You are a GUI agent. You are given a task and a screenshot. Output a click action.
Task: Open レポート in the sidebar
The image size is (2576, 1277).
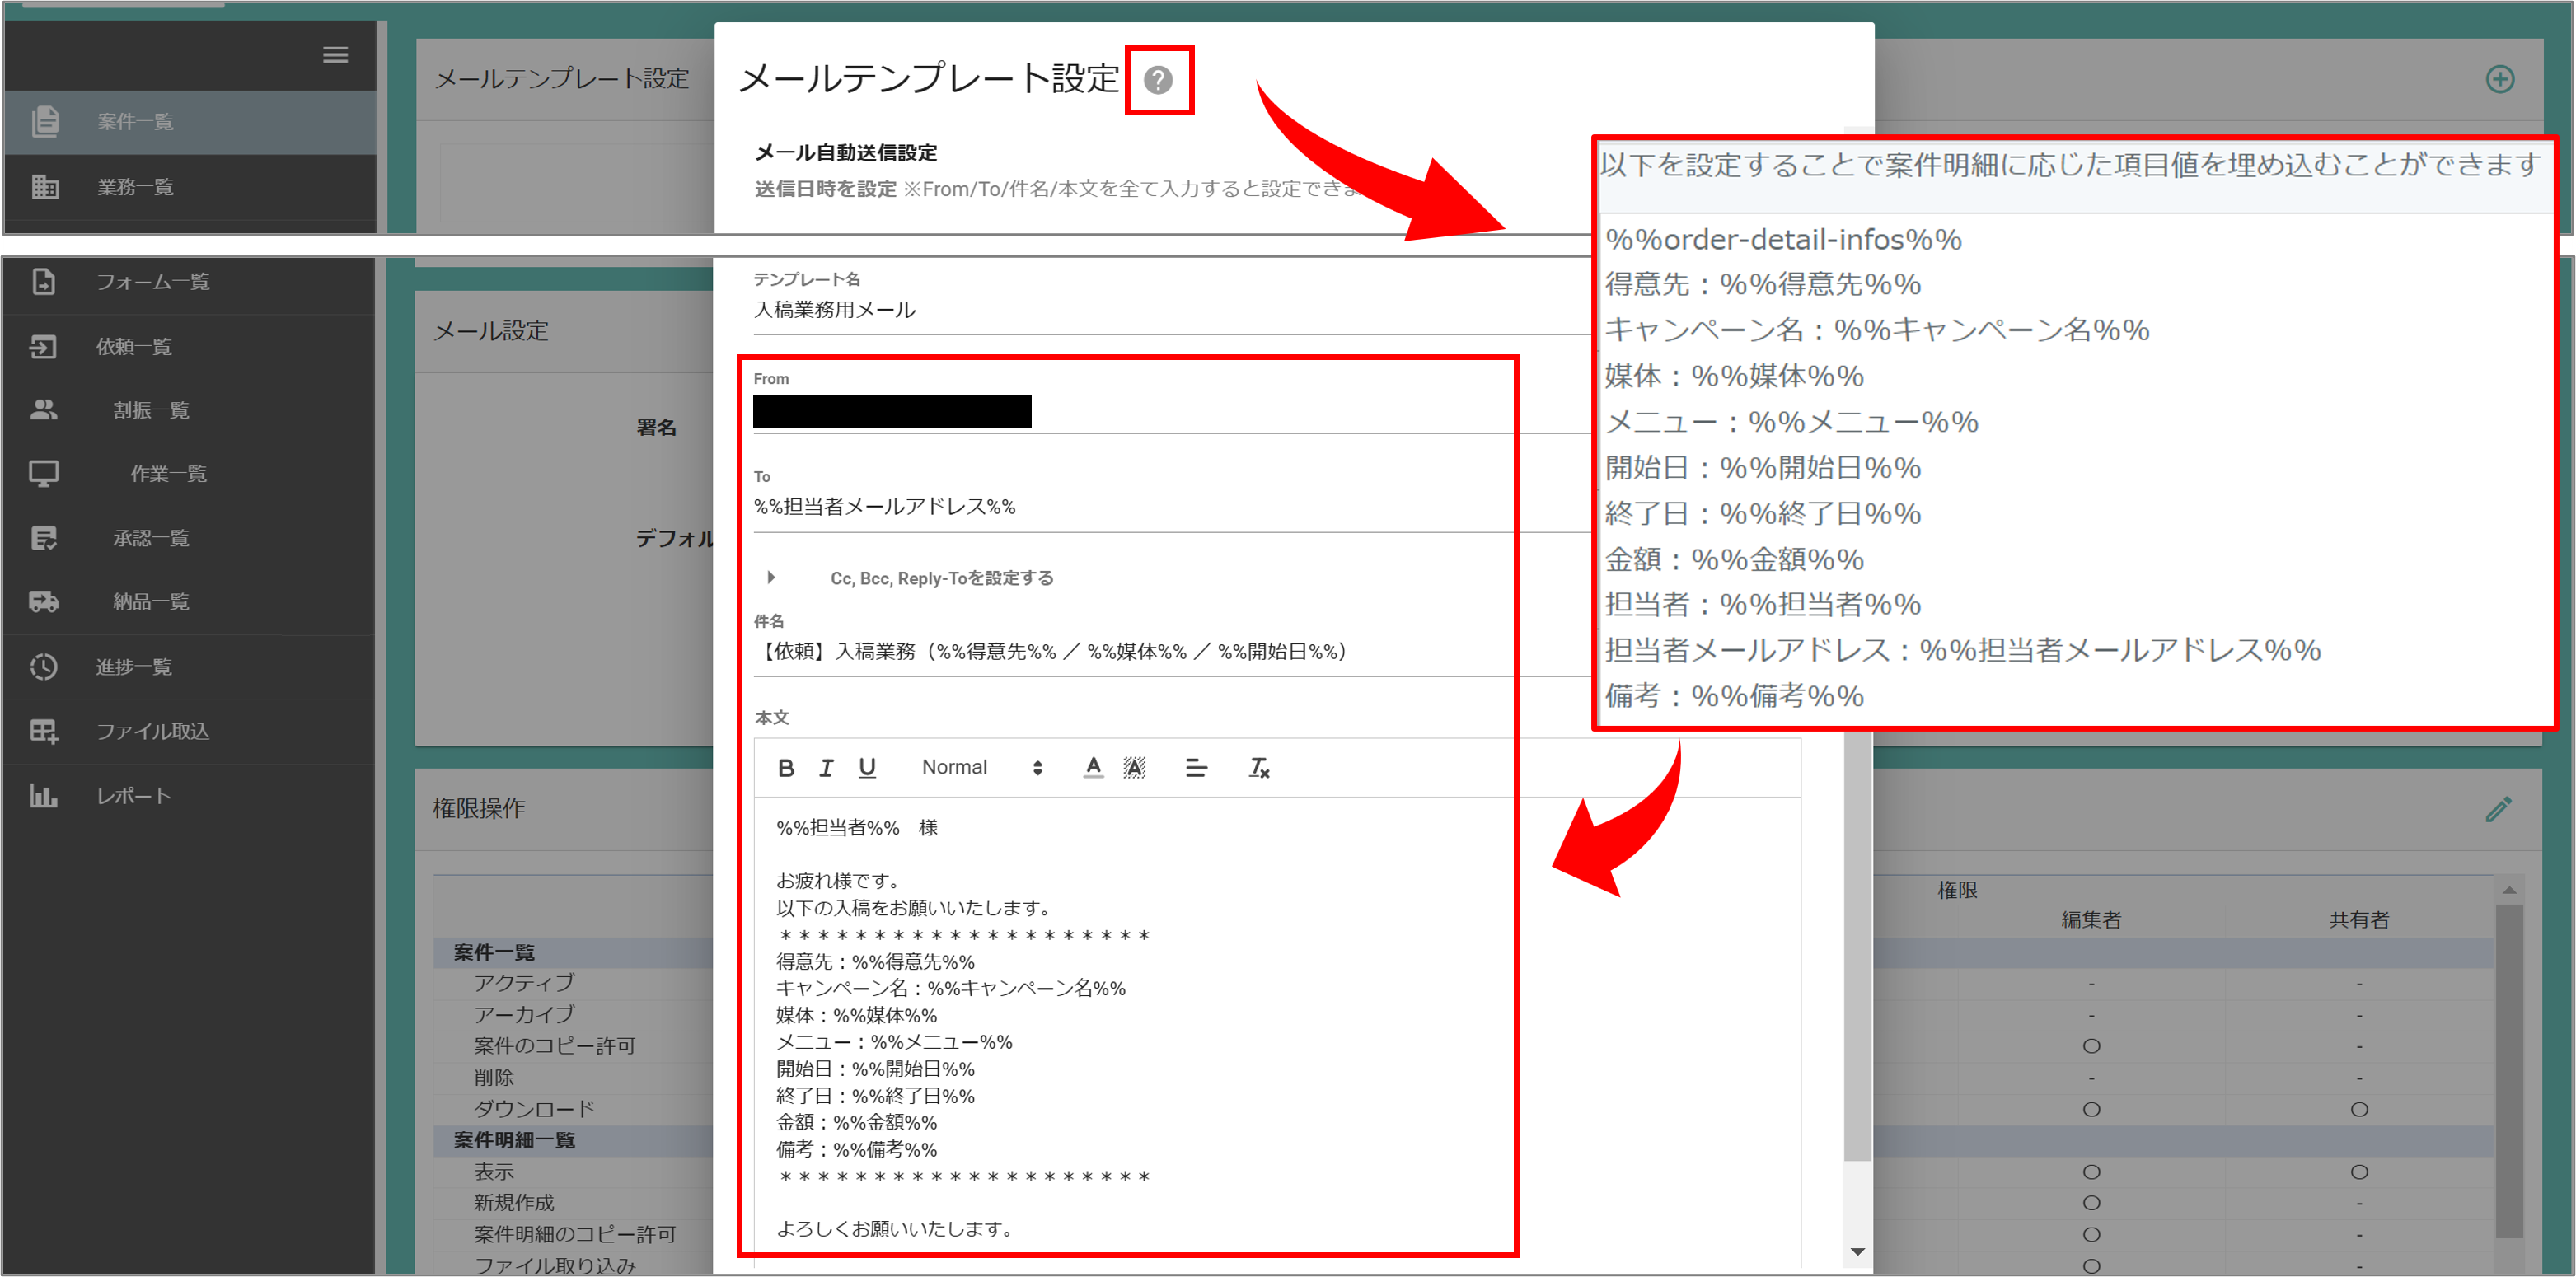[x=134, y=796]
